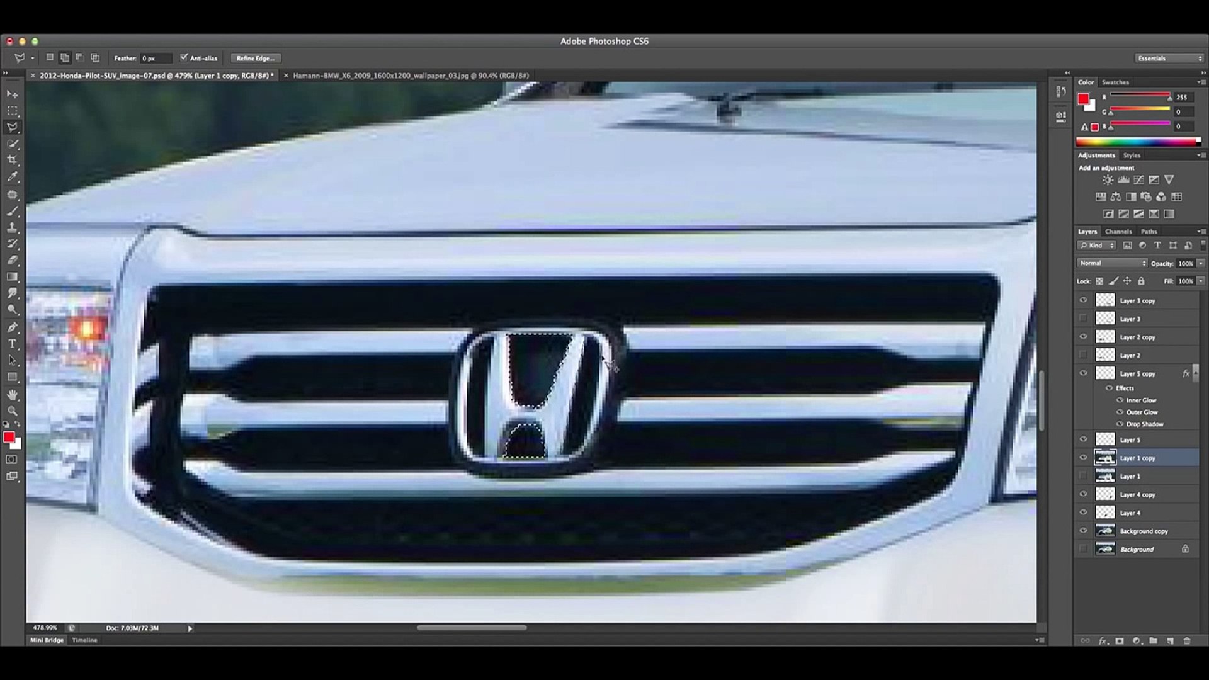Select the Healing Brush tool

pyautogui.click(x=13, y=195)
